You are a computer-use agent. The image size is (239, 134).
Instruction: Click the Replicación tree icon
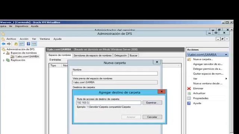click(8, 60)
